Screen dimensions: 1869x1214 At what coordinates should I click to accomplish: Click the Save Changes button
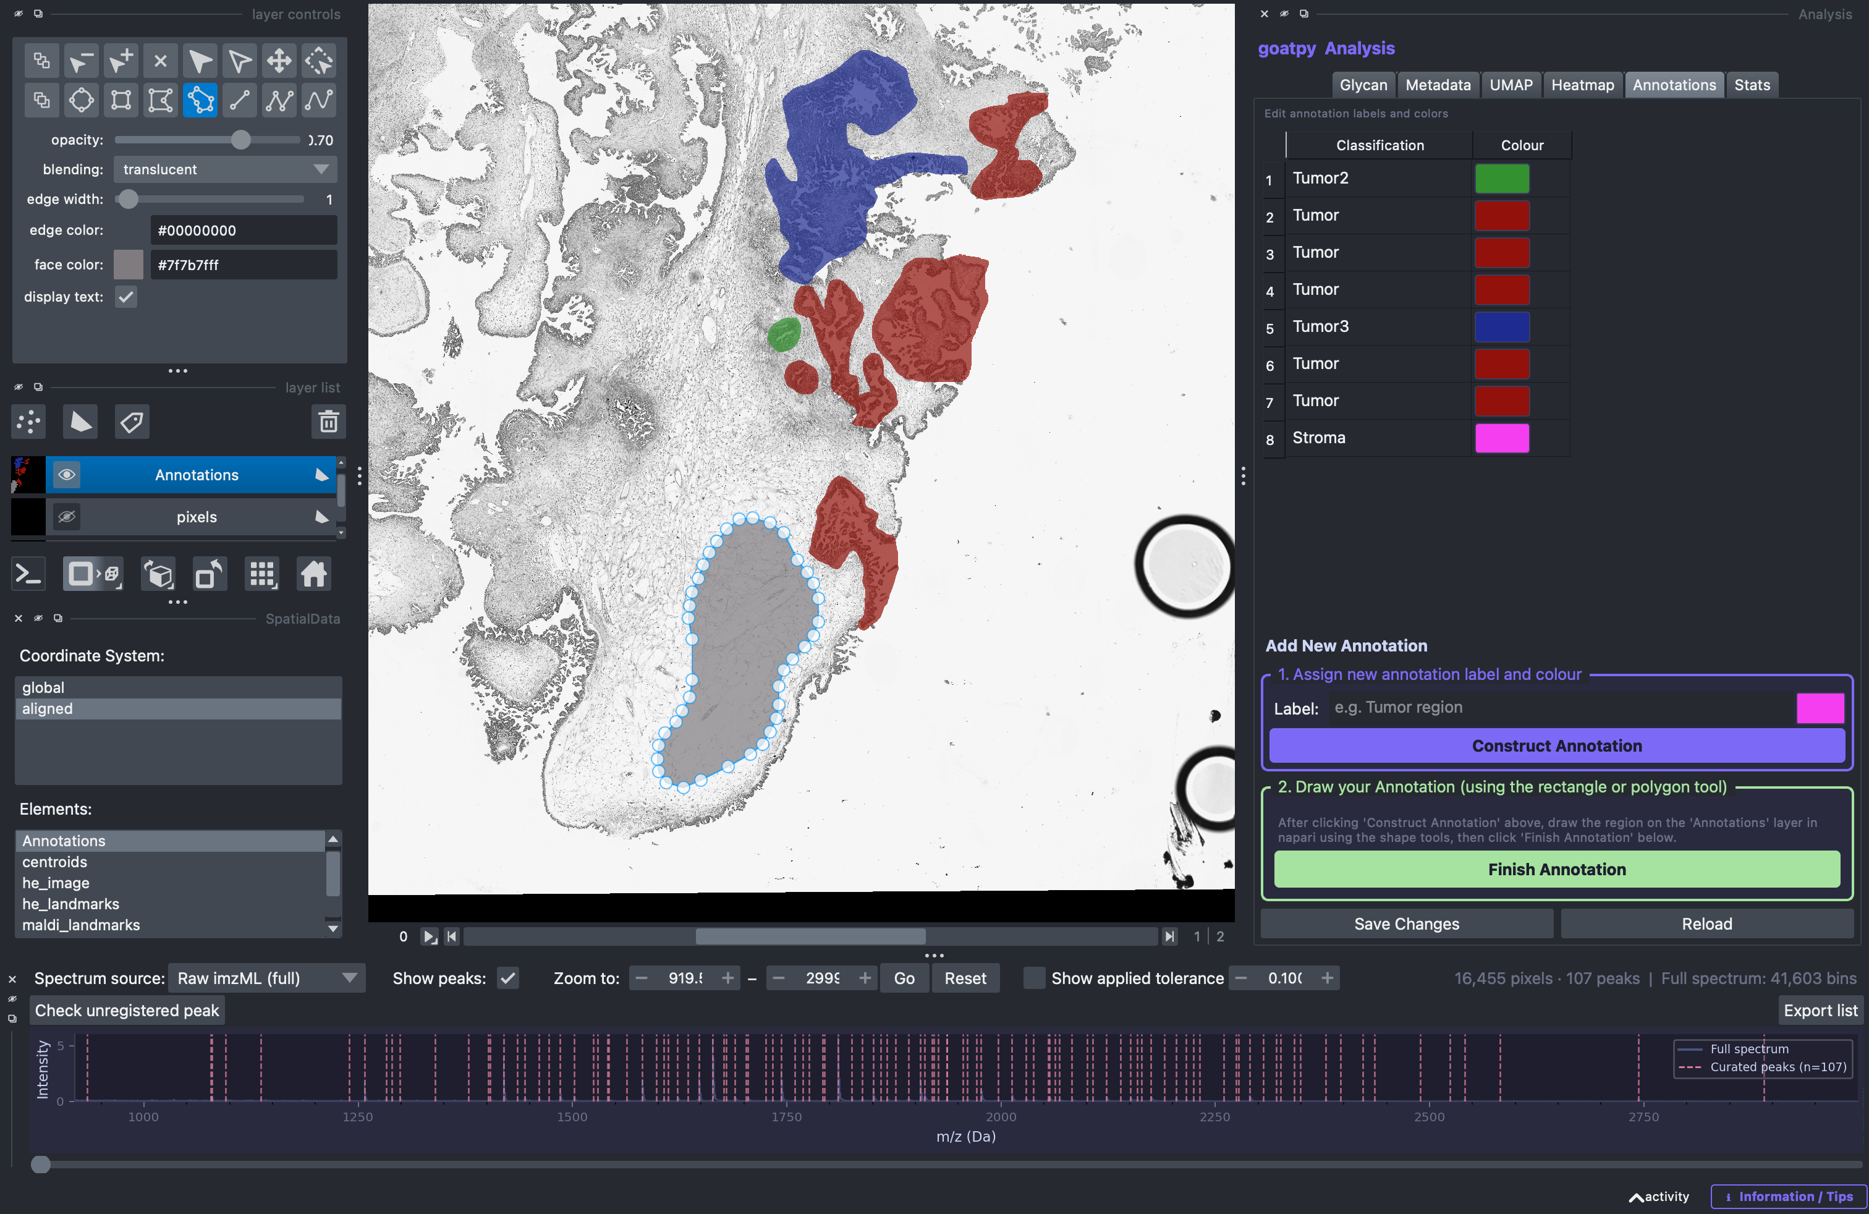coord(1407,923)
